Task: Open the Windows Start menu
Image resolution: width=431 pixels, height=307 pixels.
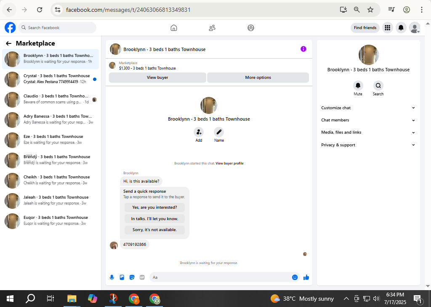Action: tap(10, 299)
